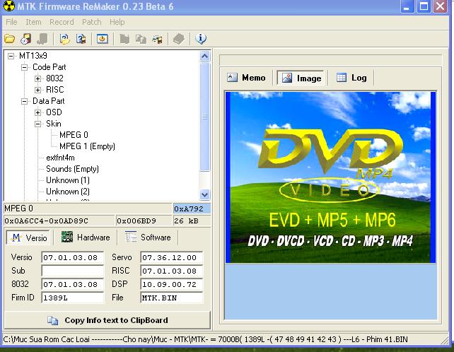Select the Hardware tab
The width and height of the screenshot is (454, 352).
(x=86, y=237)
